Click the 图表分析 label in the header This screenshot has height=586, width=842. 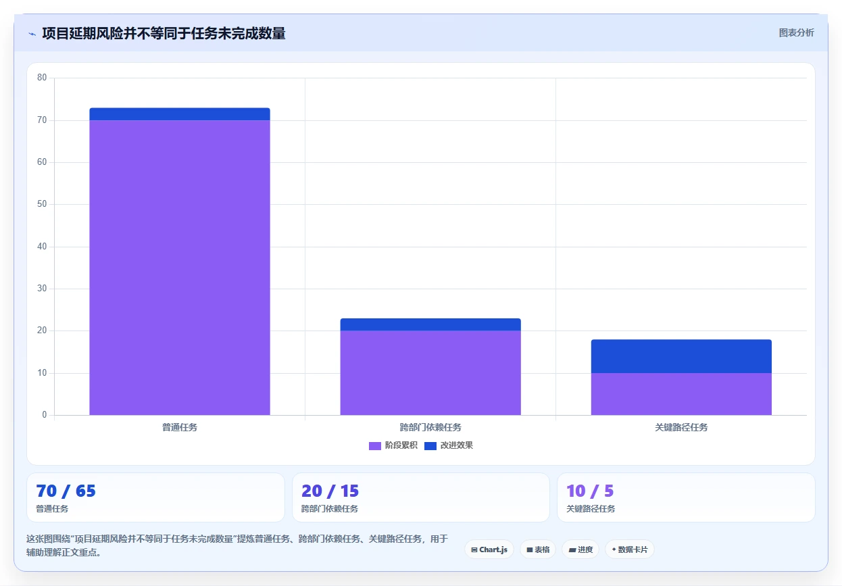point(796,32)
